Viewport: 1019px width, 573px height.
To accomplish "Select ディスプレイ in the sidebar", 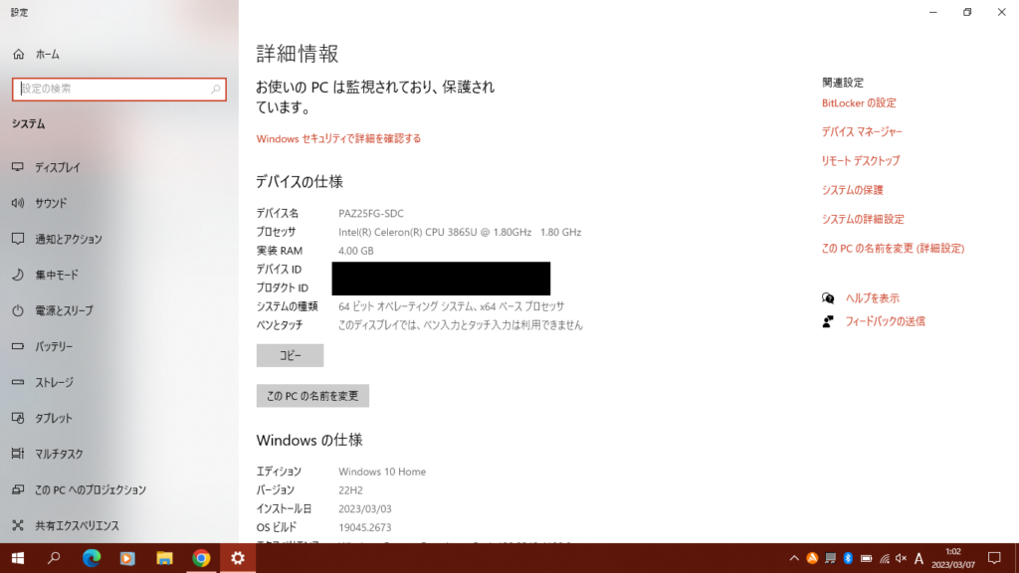I will coord(57,167).
